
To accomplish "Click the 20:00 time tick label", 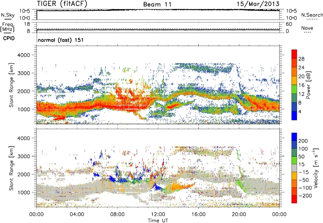I will (239, 215).
